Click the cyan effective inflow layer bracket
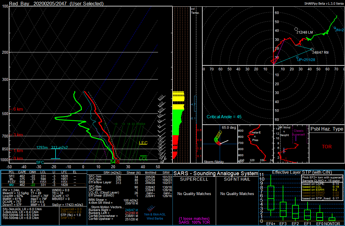 [x=56, y=154]
